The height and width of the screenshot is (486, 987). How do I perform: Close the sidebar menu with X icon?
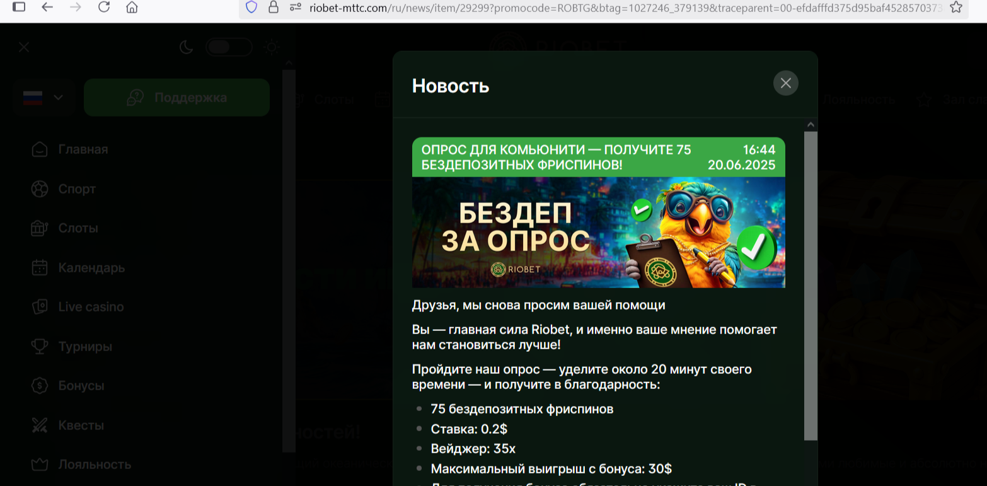click(24, 47)
